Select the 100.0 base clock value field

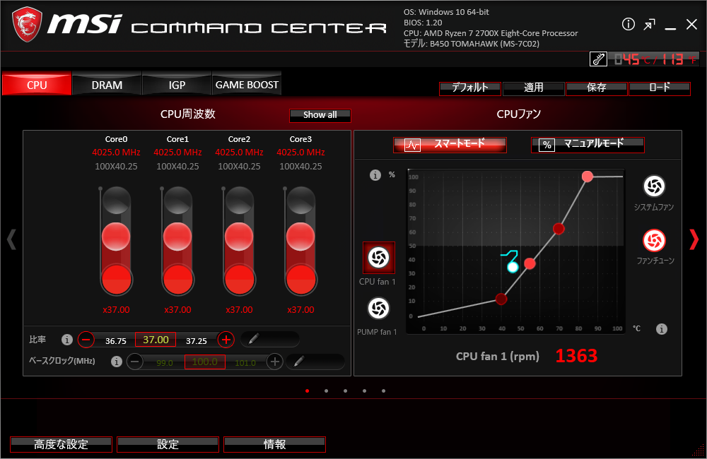(205, 362)
